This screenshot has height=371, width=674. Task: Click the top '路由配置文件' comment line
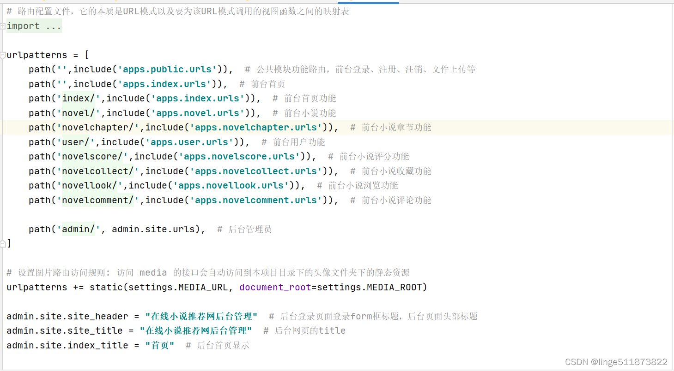[178, 12]
